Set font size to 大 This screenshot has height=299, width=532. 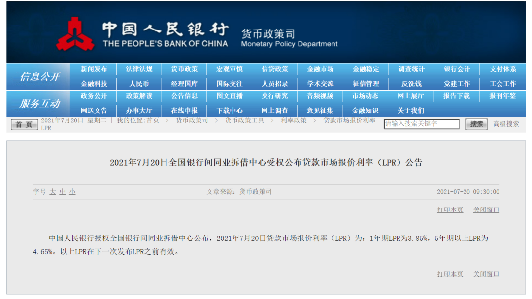tap(53, 192)
